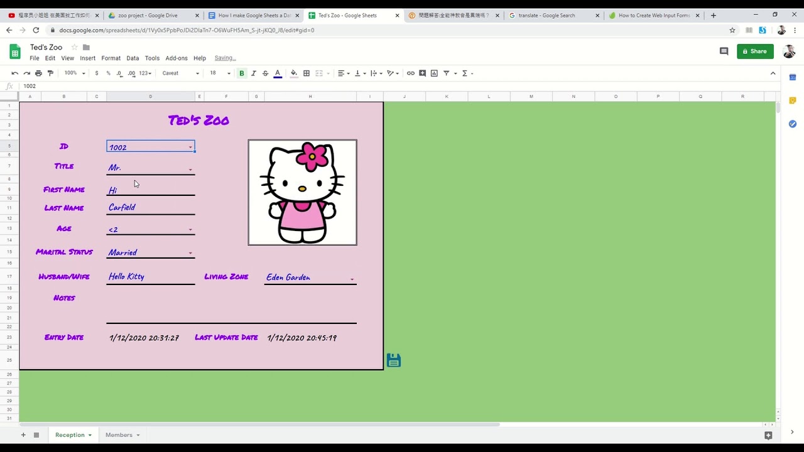Click the Last Name field Carfield
This screenshot has height=452, width=804.
point(151,208)
